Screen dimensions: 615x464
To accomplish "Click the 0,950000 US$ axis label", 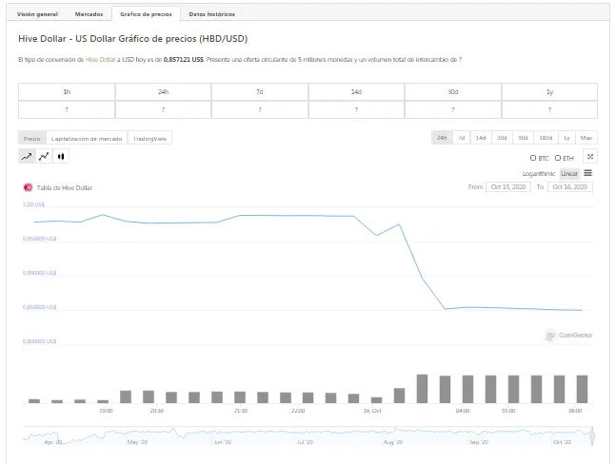I will click(x=39, y=239).
